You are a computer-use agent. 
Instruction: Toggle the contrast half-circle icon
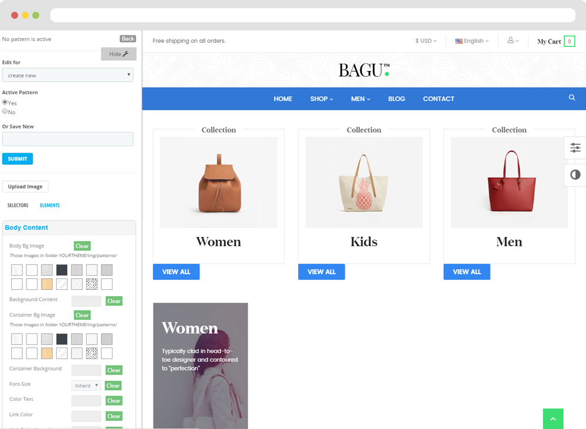coord(575,175)
